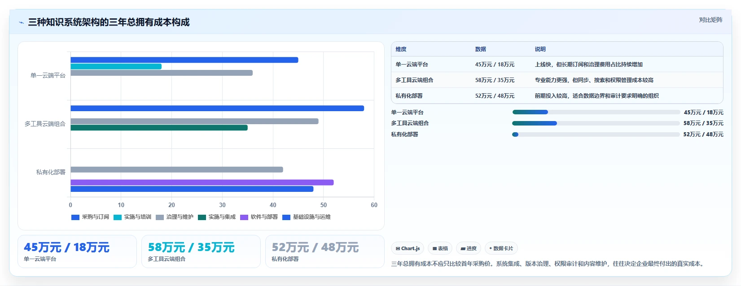Select the 数据卡片 chip
This screenshot has height=286, width=741.
(501, 248)
